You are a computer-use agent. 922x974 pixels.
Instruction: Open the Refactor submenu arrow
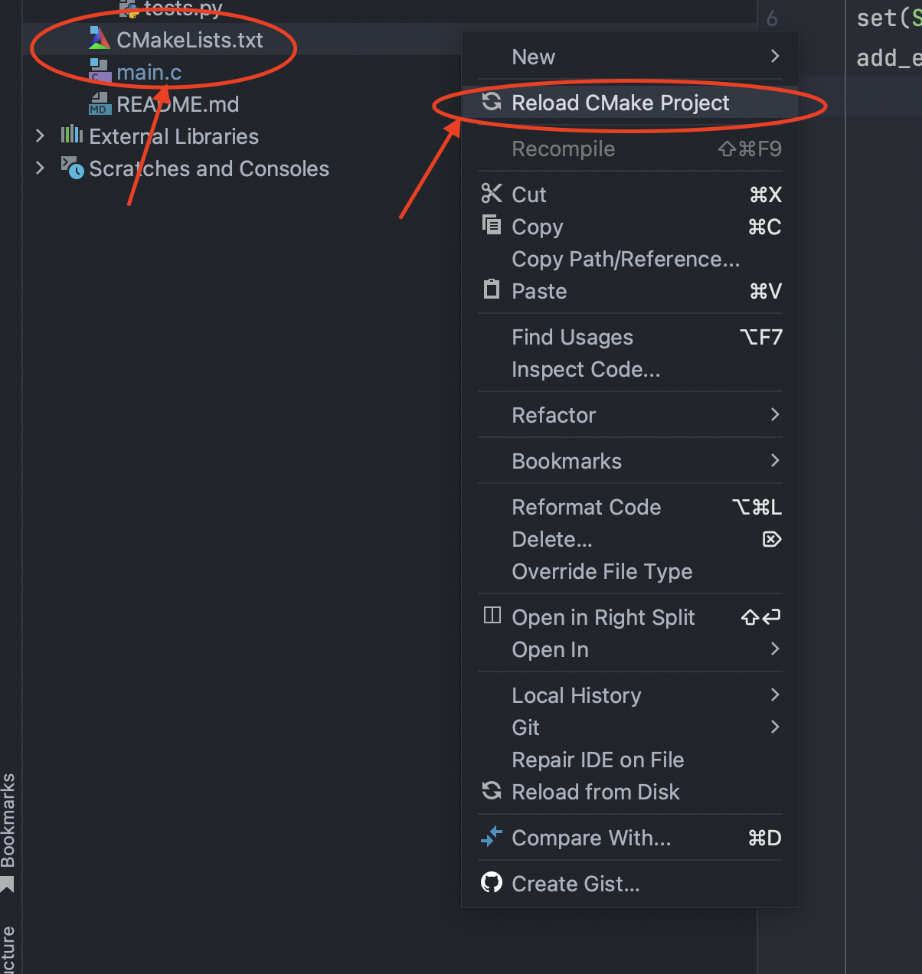click(x=775, y=415)
